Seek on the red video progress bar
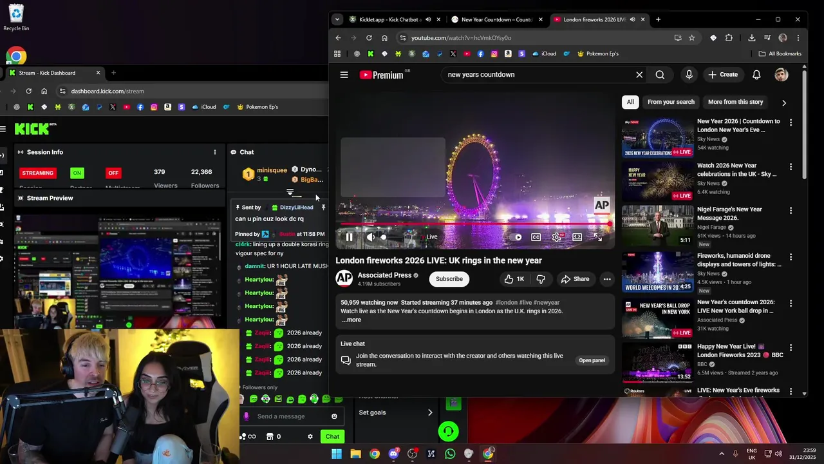This screenshot has width=824, height=464. point(475,224)
